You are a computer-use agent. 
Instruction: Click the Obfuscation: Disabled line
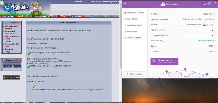[x=37, y=43]
